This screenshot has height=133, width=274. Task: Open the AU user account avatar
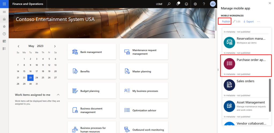tap(213, 4)
